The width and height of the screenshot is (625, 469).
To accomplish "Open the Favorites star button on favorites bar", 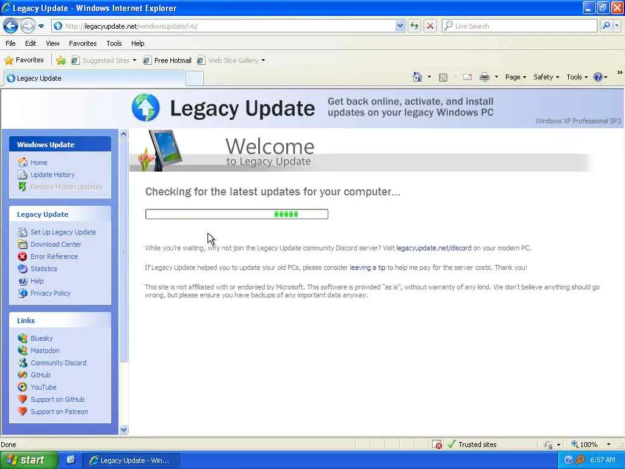I will click(24, 60).
